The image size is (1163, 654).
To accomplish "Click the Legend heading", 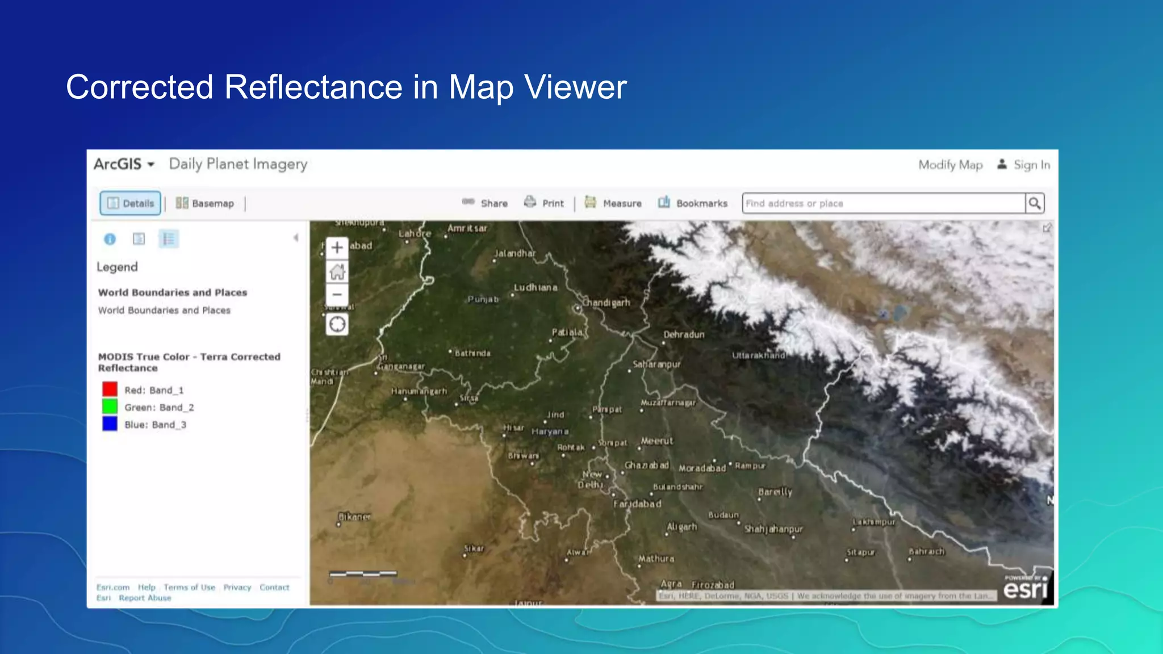I will tap(117, 267).
